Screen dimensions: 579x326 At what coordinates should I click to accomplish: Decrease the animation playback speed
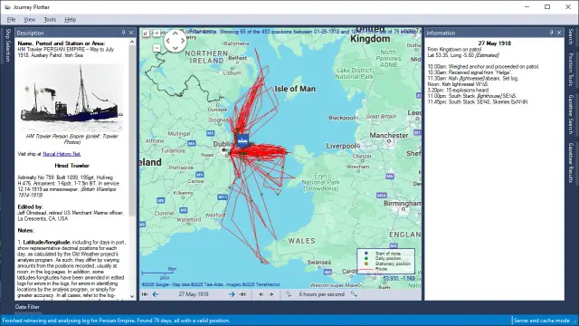(289, 294)
